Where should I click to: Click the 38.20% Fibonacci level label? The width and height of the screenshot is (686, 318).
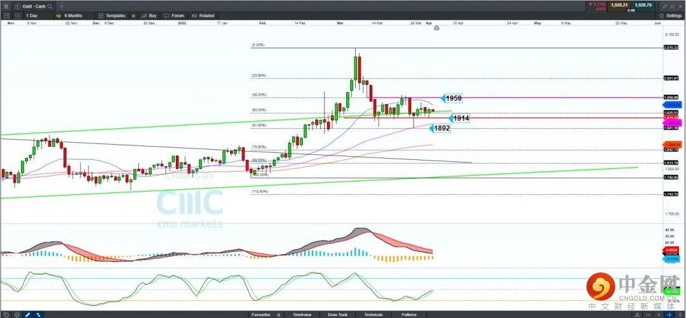tap(259, 95)
